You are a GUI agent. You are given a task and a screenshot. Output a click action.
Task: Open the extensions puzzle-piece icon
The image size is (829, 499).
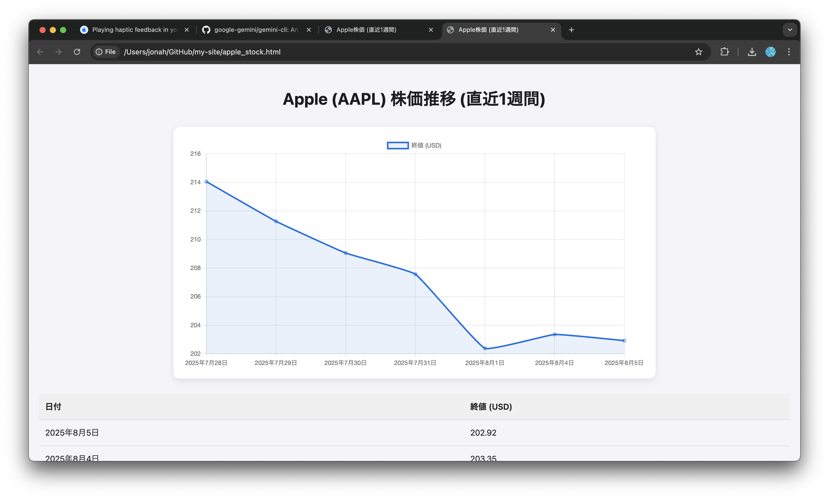[725, 52]
